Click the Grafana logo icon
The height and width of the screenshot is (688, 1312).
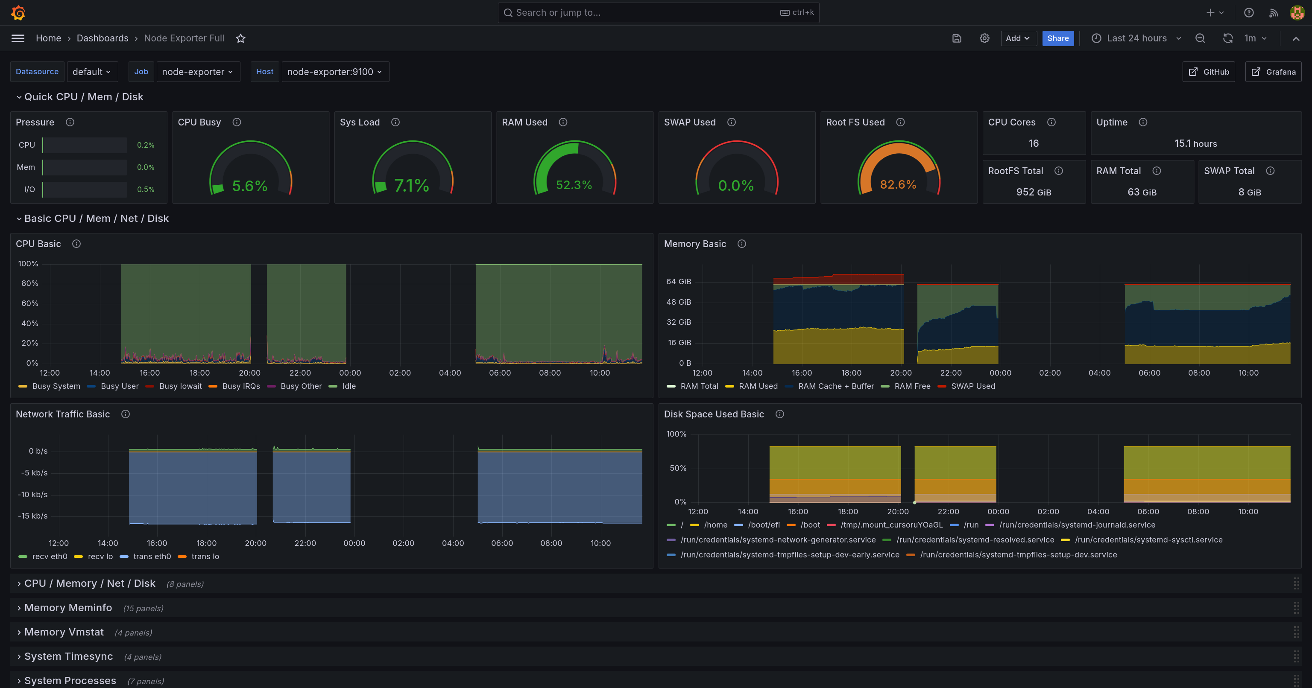point(18,13)
